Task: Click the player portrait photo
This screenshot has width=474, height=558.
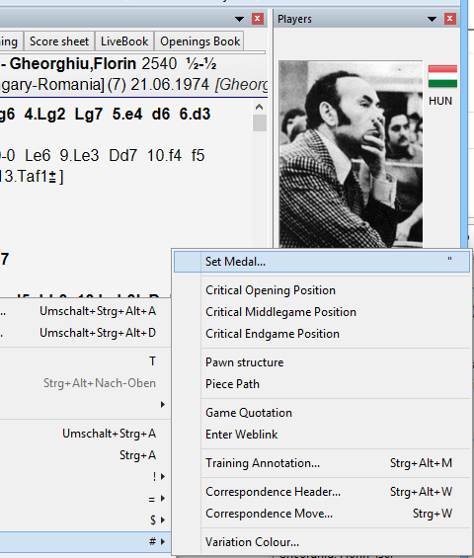Action: click(x=351, y=154)
